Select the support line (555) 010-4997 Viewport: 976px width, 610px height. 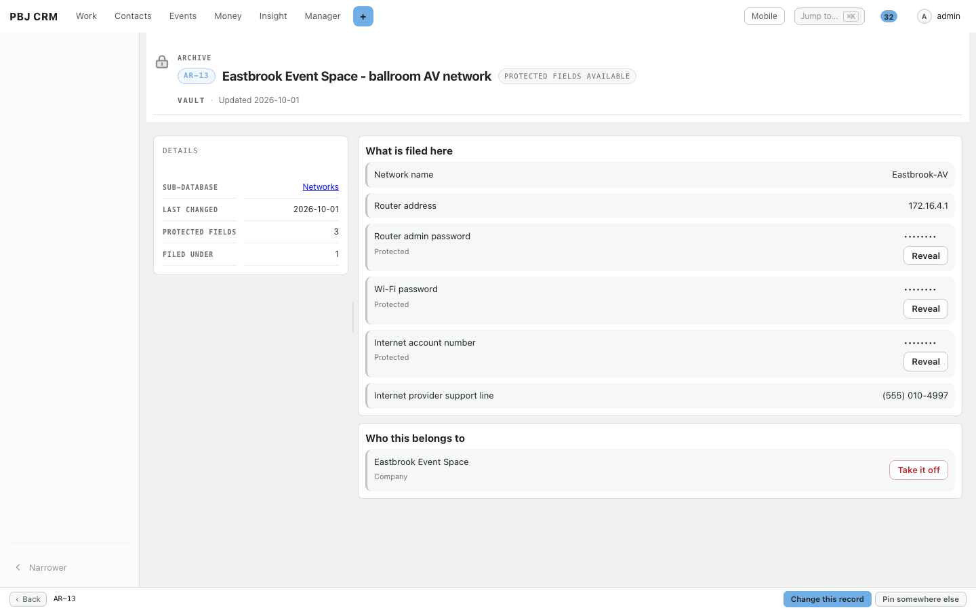point(915,396)
